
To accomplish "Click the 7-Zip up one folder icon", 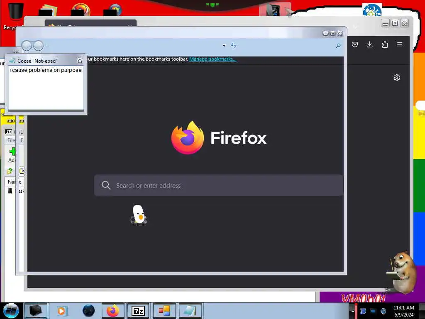I will (10, 171).
